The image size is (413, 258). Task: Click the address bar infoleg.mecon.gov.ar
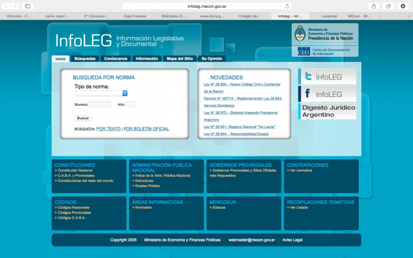[206, 6]
